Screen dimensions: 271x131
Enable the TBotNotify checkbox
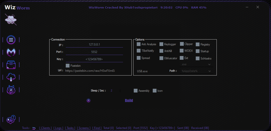click(138, 51)
